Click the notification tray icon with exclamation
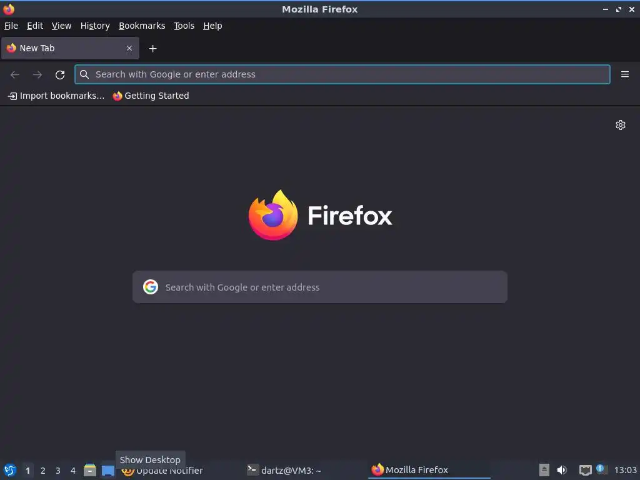Image resolution: width=640 pixels, height=480 pixels. [x=602, y=469]
